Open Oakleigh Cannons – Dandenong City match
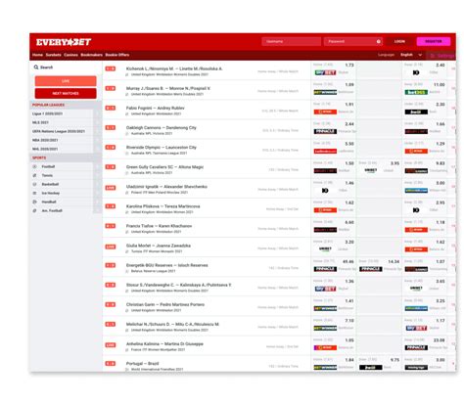Image resolution: width=464 pixels, height=405 pixels. coord(162,127)
